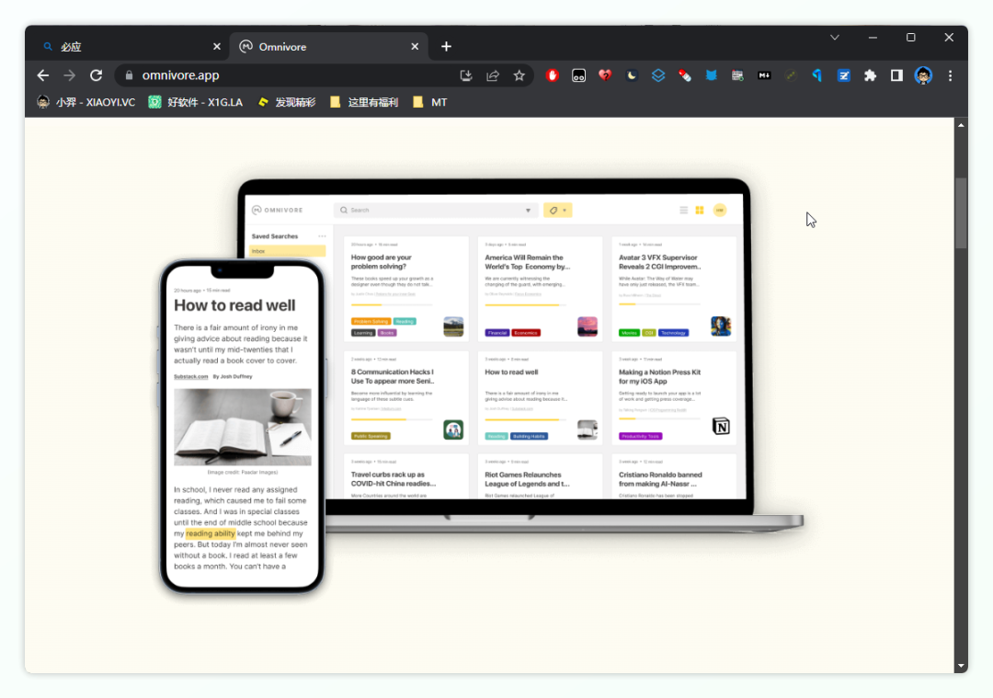This screenshot has width=993, height=698.
Task: Click the dark link-chain extension icon
Action: point(791,75)
